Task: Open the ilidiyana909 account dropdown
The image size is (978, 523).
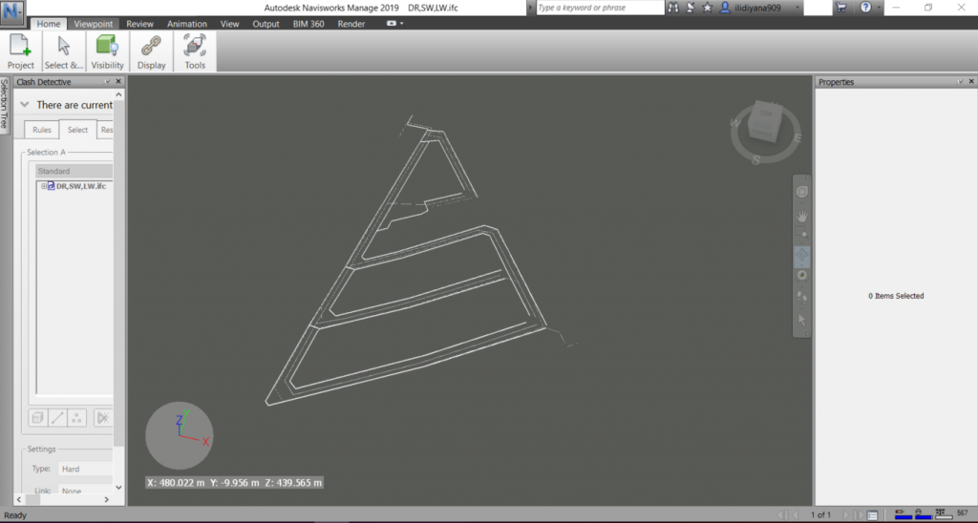Action: point(760,8)
